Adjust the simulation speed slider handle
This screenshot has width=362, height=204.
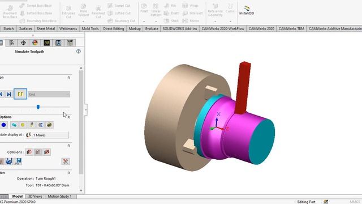38,107
